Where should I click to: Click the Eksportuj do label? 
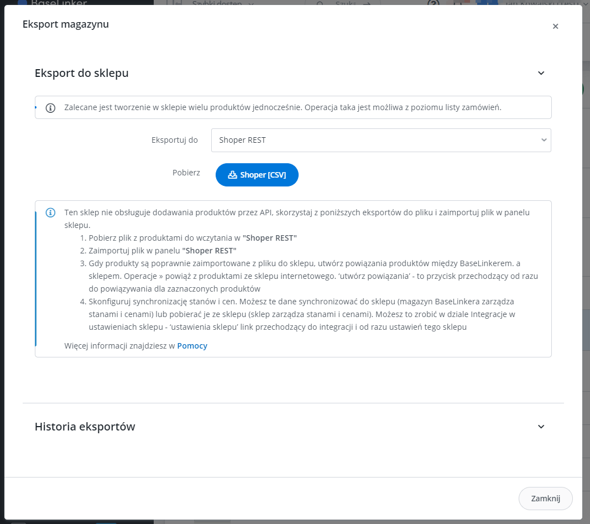[175, 140]
